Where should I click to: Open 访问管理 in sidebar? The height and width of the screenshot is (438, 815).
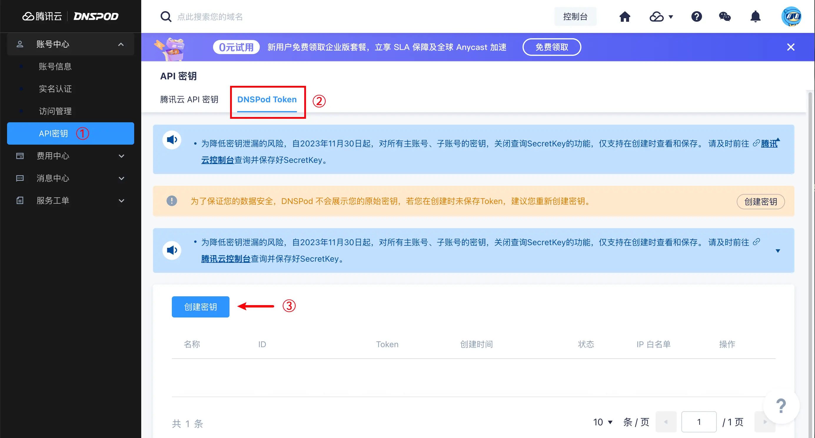[55, 111]
